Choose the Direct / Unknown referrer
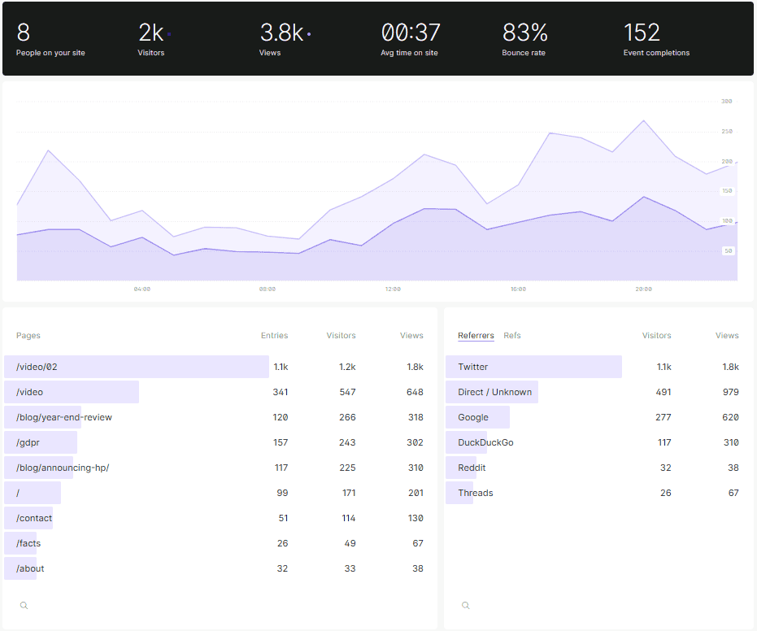 tap(494, 392)
